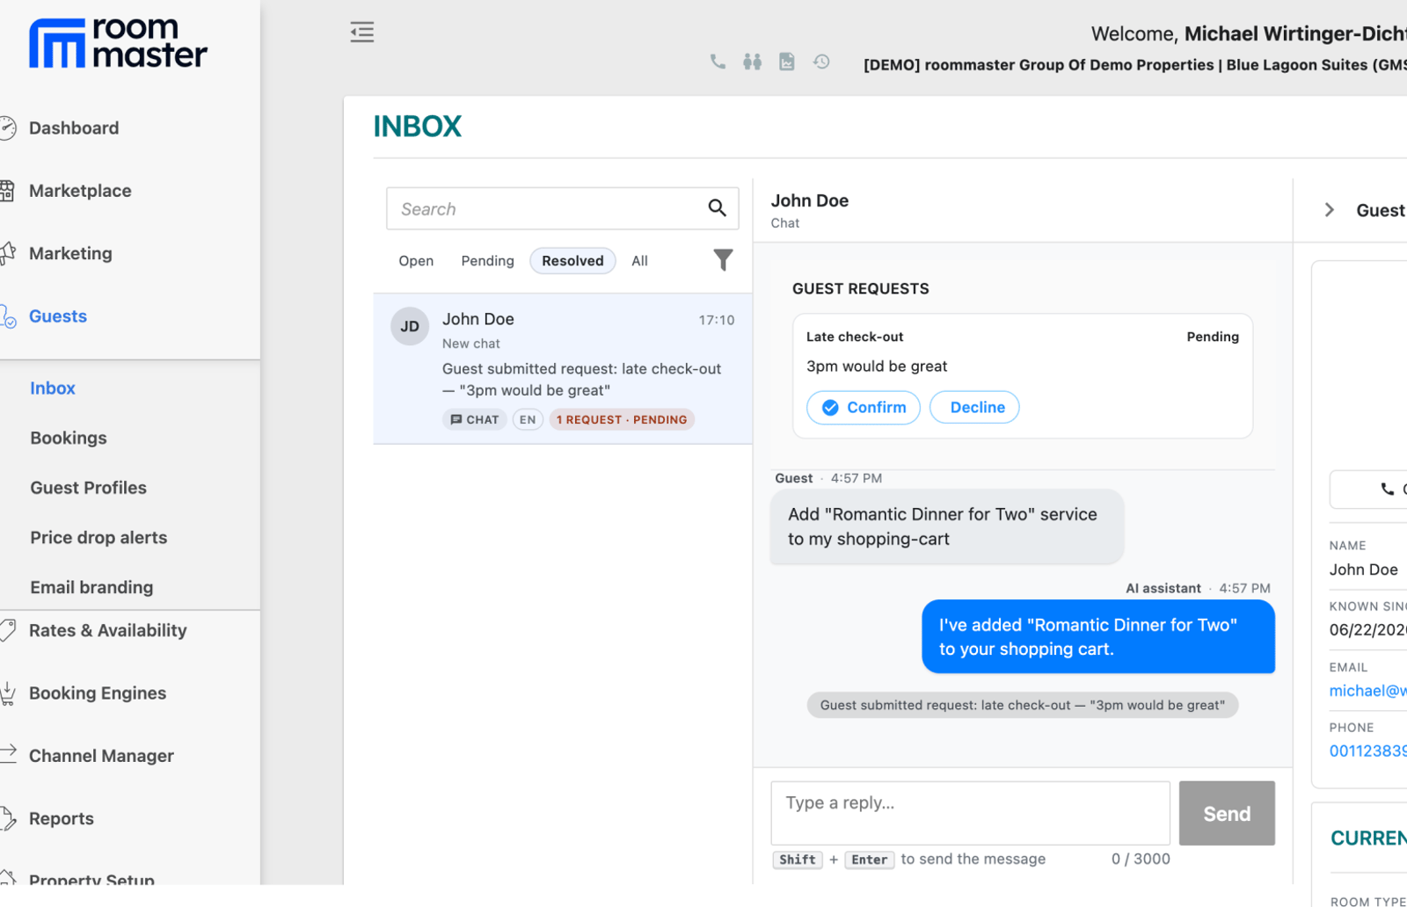Click the CHAT tag on John Doe's conversation
The width and height of the screenshot is (1407, 907).
[x=474, y=420]
